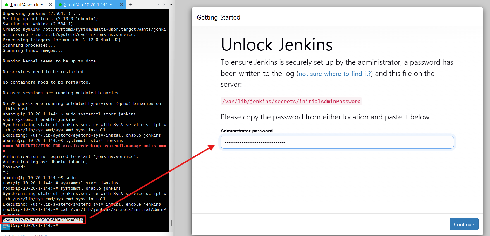The width and height of the screenshot is (490, 236).
Task: Click 'Scanning linux images...' line
Action: tap(33, 50)
